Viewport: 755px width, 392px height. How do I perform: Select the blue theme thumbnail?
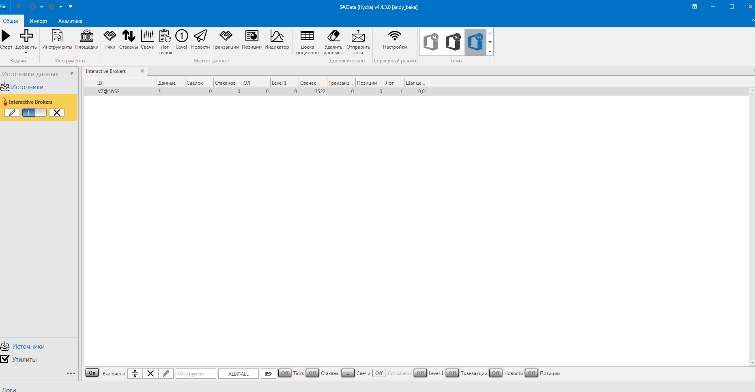(475, 42)
